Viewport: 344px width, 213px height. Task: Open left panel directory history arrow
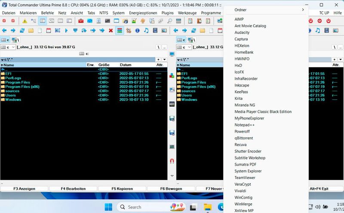[x=164, y=59]
